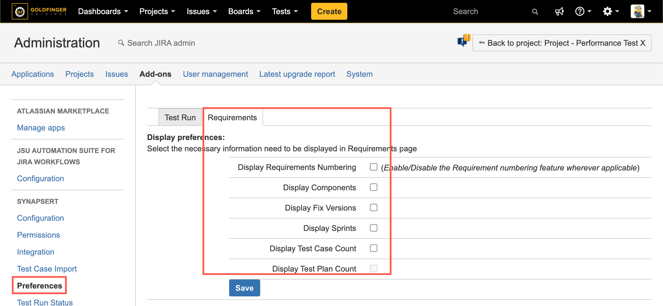Click the Goldfinger Holdings logo
663x306 pixels.
click(39, 11)
